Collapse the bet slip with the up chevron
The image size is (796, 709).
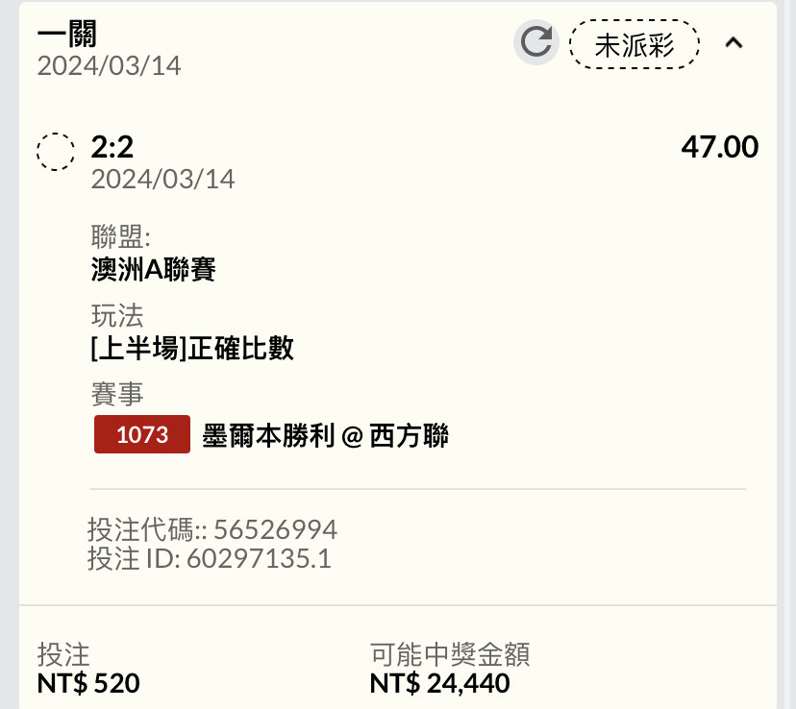pos(734,42)
